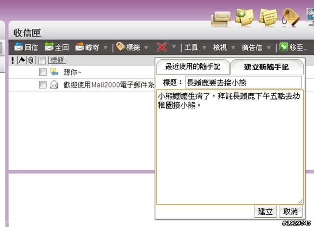
Task: Sort by priority exclamation column icon
Action: [13, 60]
